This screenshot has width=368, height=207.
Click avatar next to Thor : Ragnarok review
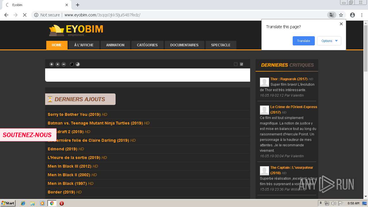(x=264, y=82)
